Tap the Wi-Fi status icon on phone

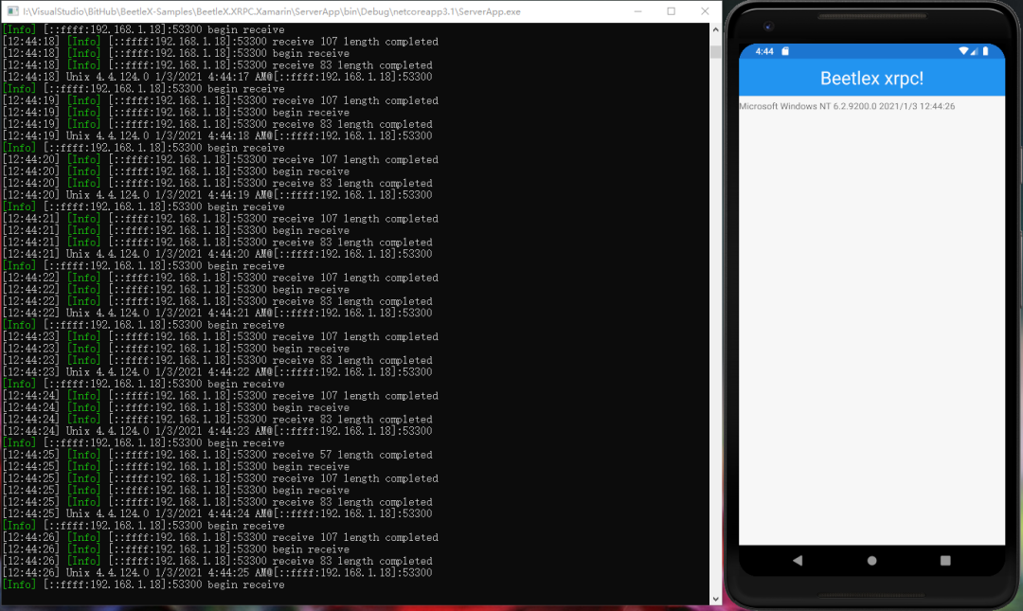pyautogui.click(x=963, y=51)
